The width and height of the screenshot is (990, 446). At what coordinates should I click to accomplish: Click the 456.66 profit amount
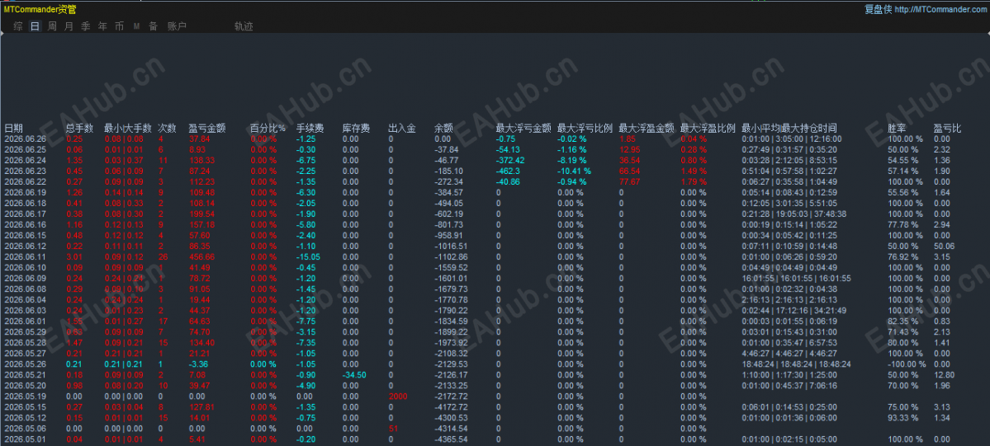[201, 256]
